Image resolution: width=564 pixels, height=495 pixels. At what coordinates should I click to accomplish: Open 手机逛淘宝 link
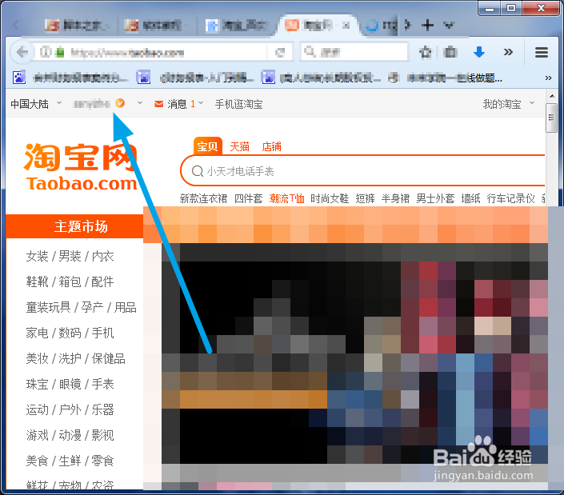coord(238,104)
